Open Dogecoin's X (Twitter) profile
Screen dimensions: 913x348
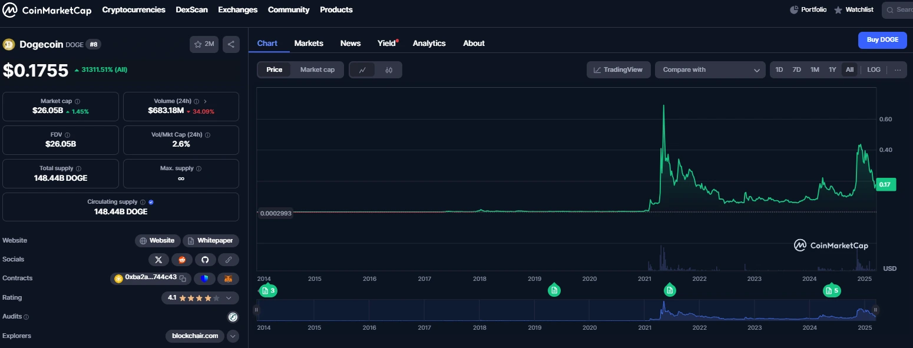click(158, 259)
